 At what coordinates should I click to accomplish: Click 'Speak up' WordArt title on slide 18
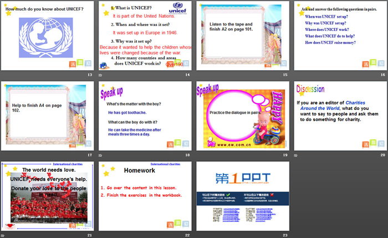tap(111, 93)
